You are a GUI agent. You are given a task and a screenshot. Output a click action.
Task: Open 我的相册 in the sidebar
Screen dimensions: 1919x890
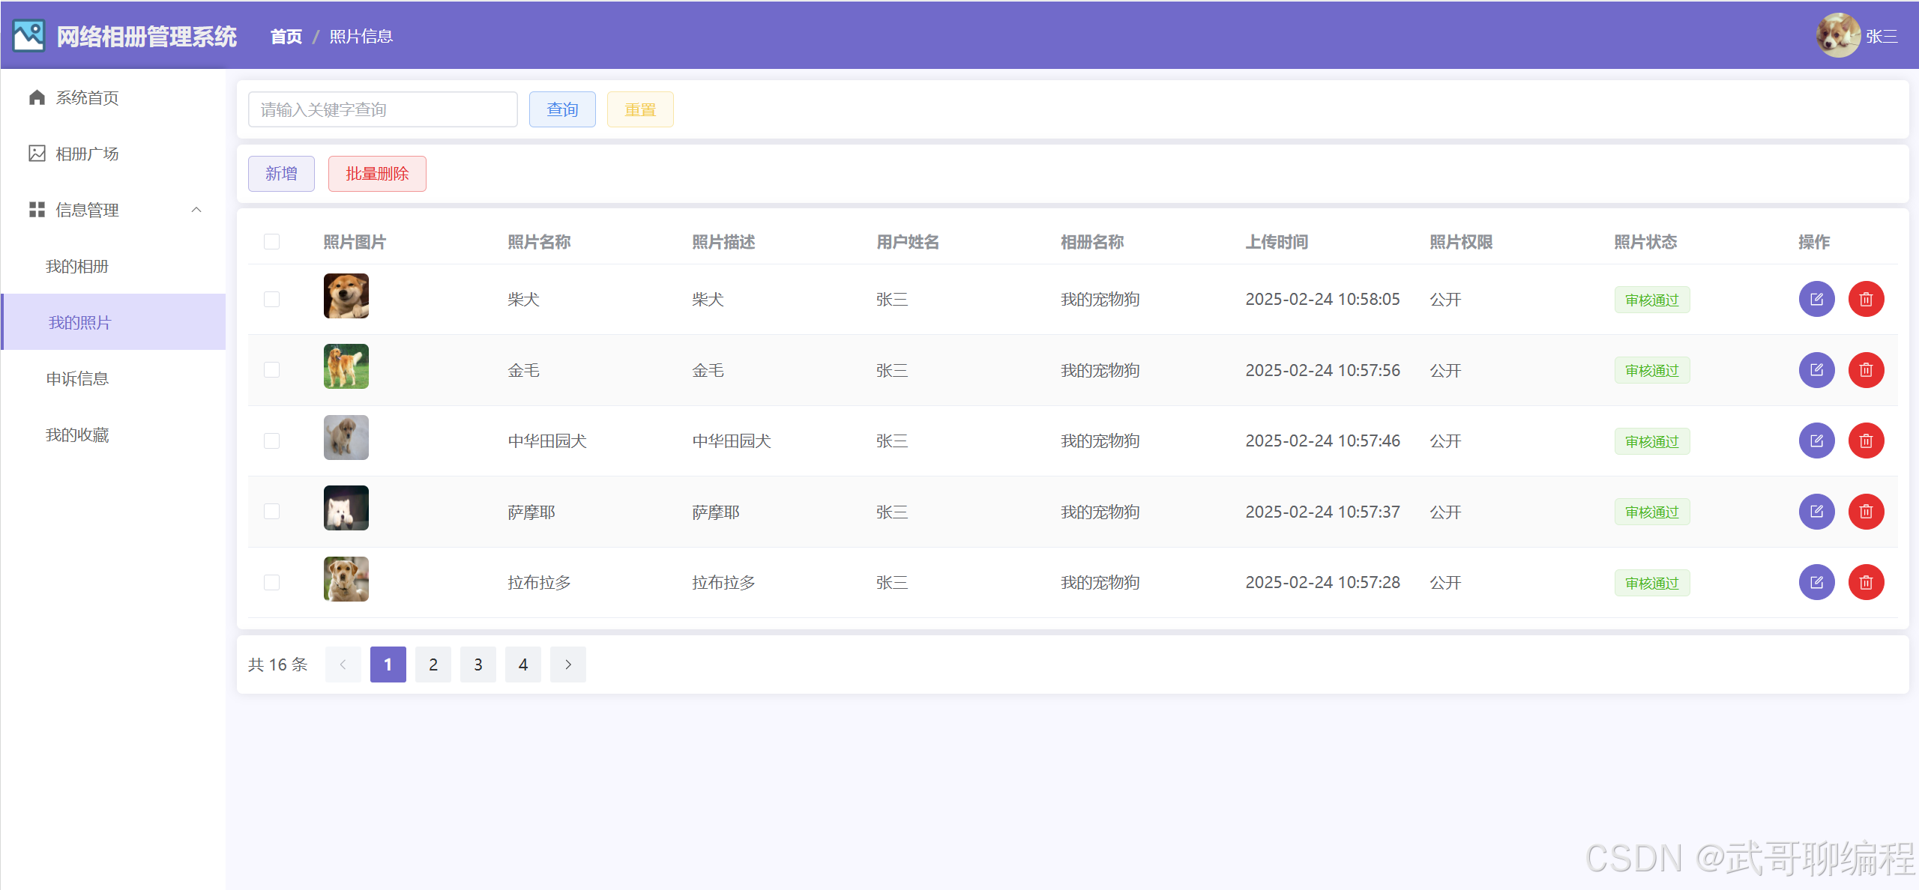(77, 266)
